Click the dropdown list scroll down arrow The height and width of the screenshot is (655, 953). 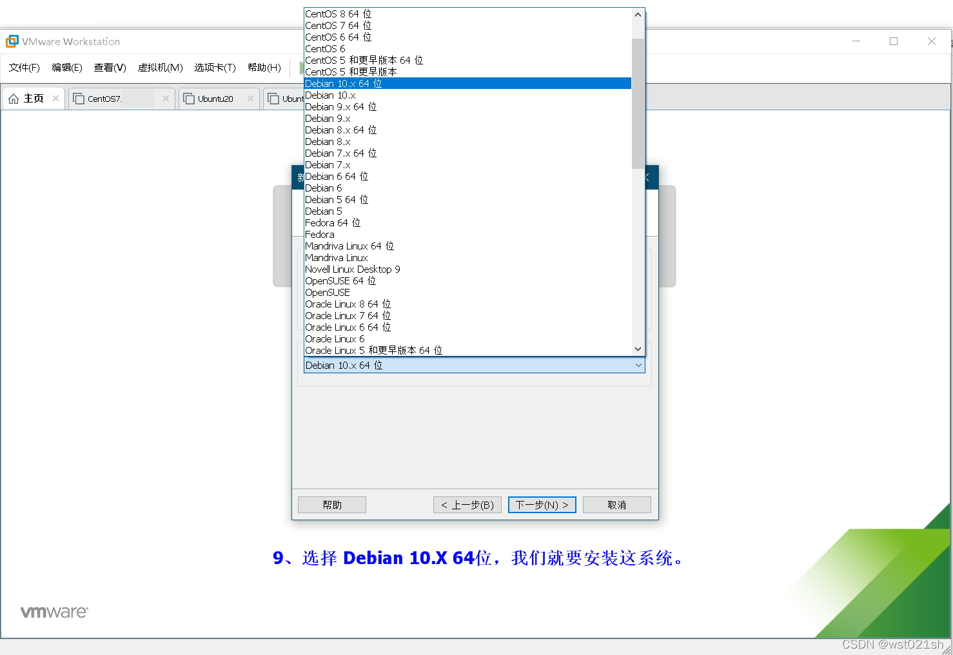click(x=638, y=349)
